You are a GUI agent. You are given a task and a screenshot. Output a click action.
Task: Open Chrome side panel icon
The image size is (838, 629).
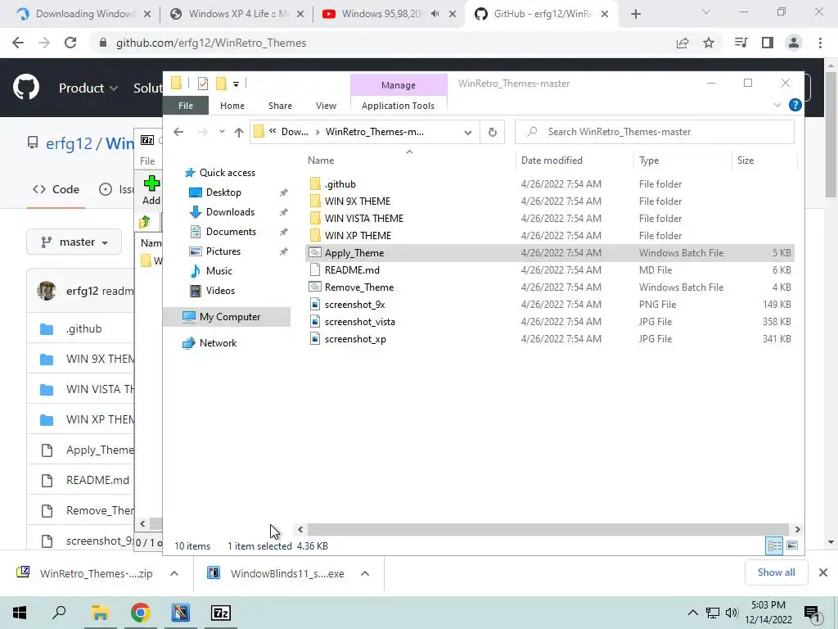click(x=768, y=43)
